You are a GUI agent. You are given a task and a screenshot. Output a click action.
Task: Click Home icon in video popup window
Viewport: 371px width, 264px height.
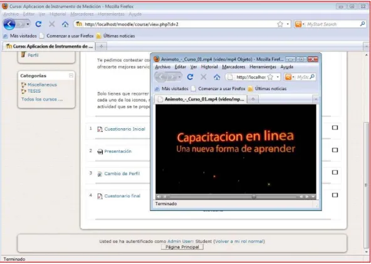pyautogui.click(x=217, y=77)
